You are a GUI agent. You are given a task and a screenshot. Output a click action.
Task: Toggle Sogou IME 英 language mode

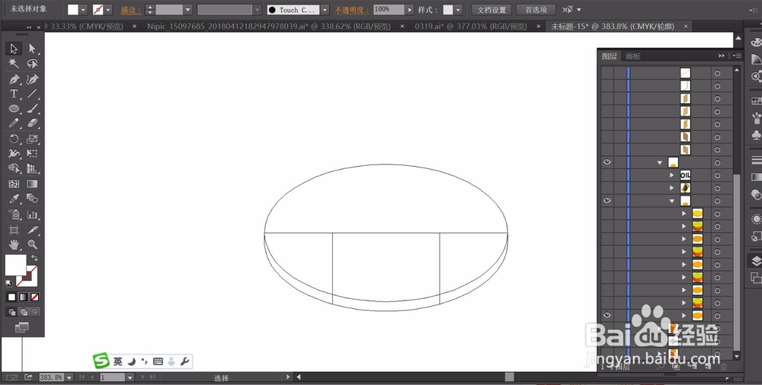pyautogui.click(x=117, y=361)
